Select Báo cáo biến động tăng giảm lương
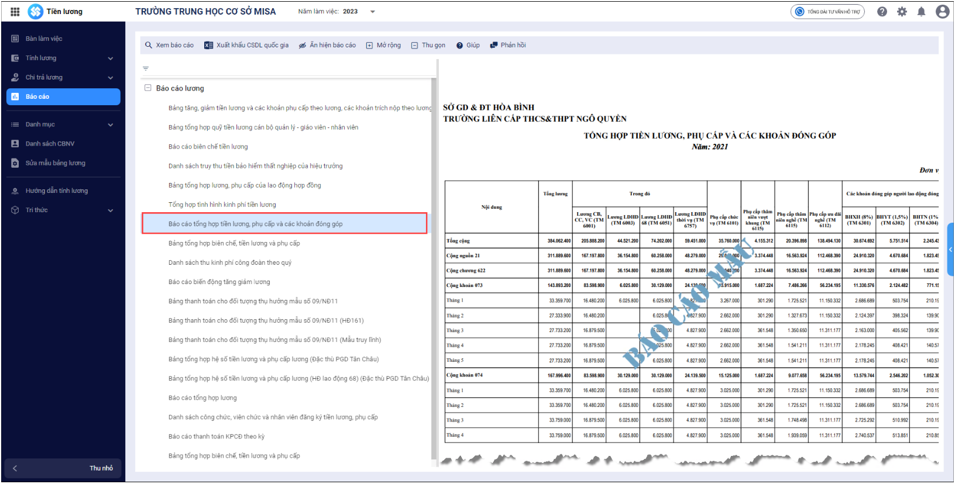This screenshot has height=484, width=955. click(x=219, y=282)
